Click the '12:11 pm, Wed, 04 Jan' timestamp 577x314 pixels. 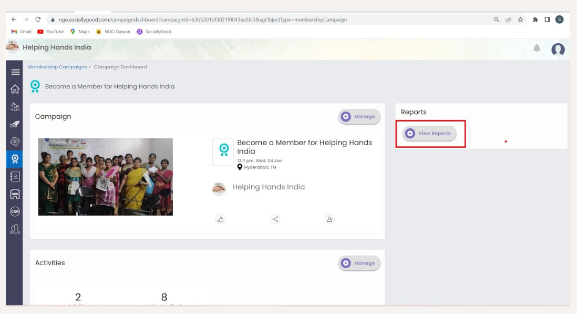260,161
